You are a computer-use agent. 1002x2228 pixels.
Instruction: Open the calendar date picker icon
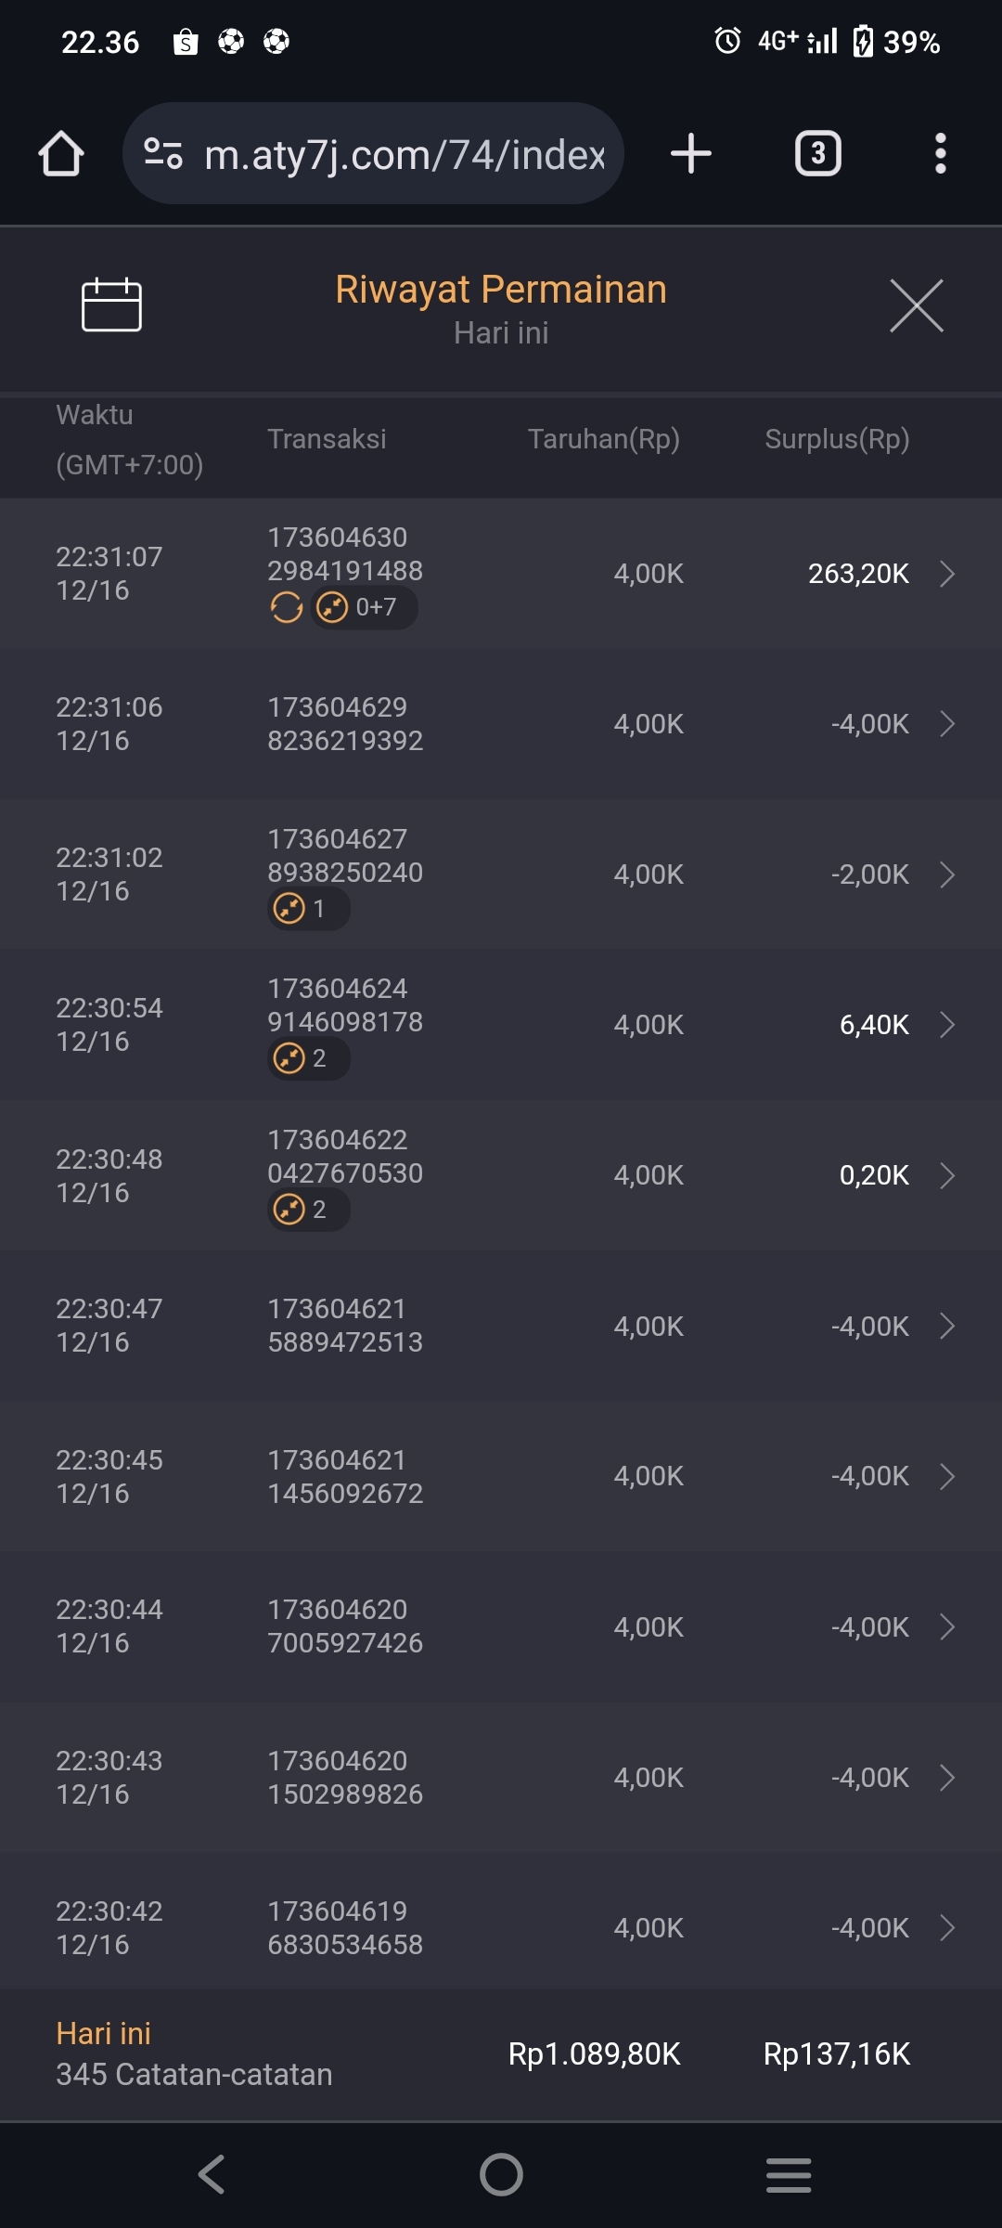[x=111, y=304]
